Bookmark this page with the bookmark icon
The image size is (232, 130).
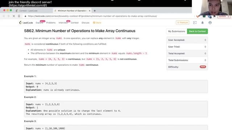point(19,16)
